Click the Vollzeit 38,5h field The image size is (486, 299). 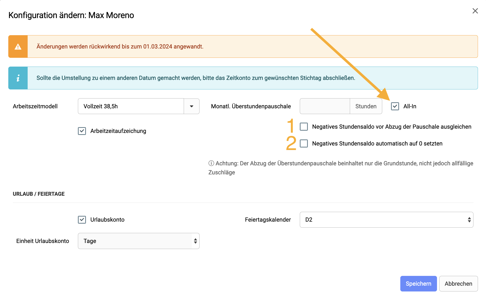(131, 106)
